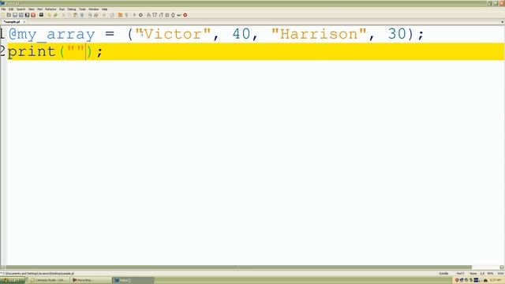Click the Padre editor taskbar button
505x284 pixels.
tap(133, 280)
